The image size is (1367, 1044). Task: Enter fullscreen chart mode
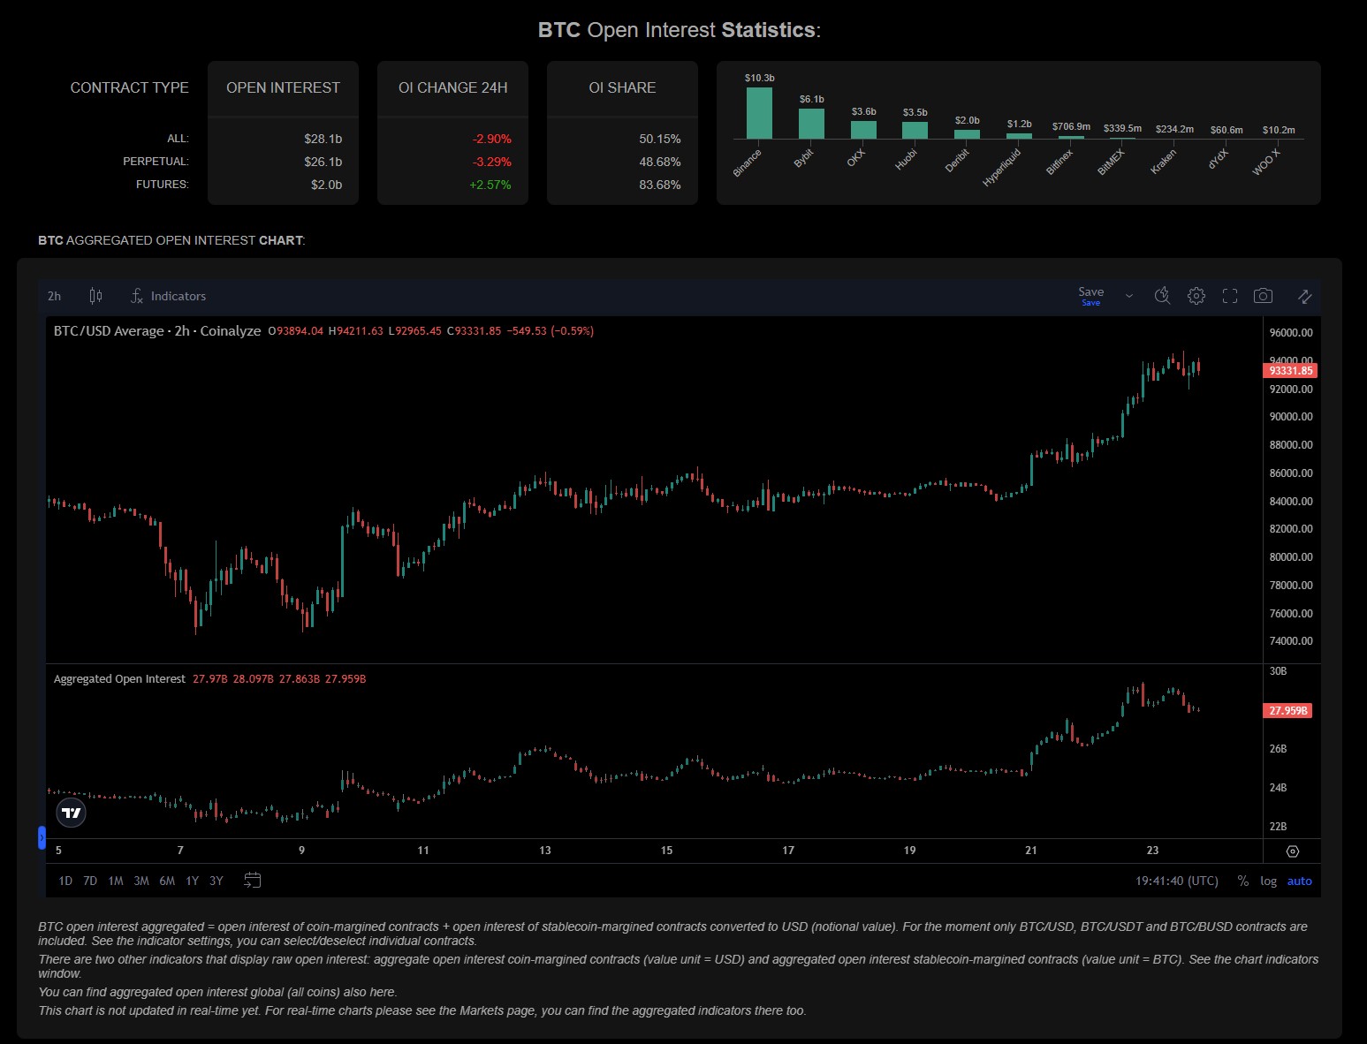point(1229,296)
